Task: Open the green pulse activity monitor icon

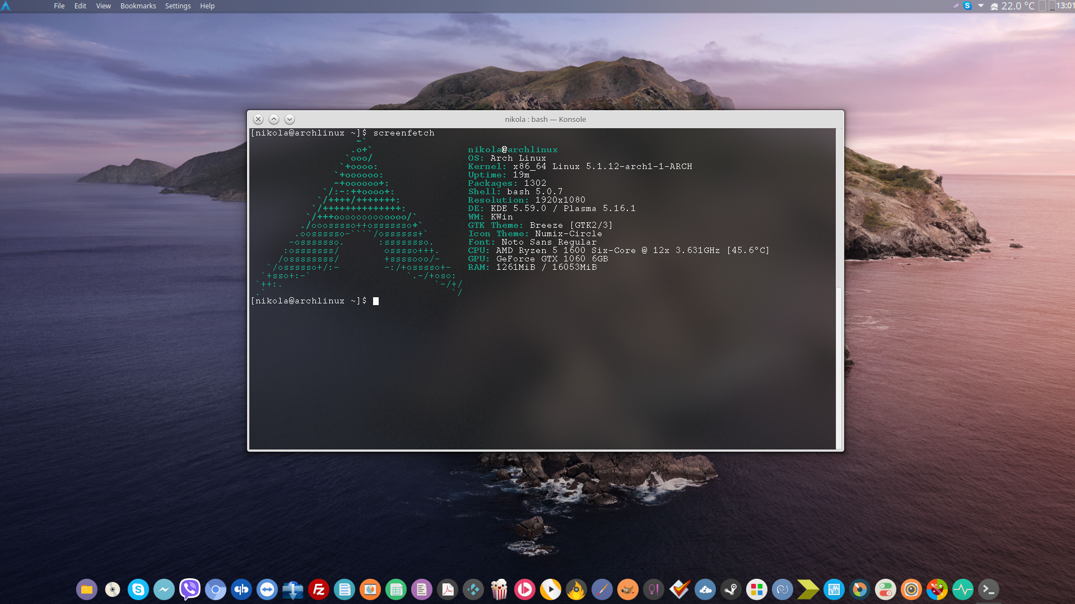Action: [963, 589]
